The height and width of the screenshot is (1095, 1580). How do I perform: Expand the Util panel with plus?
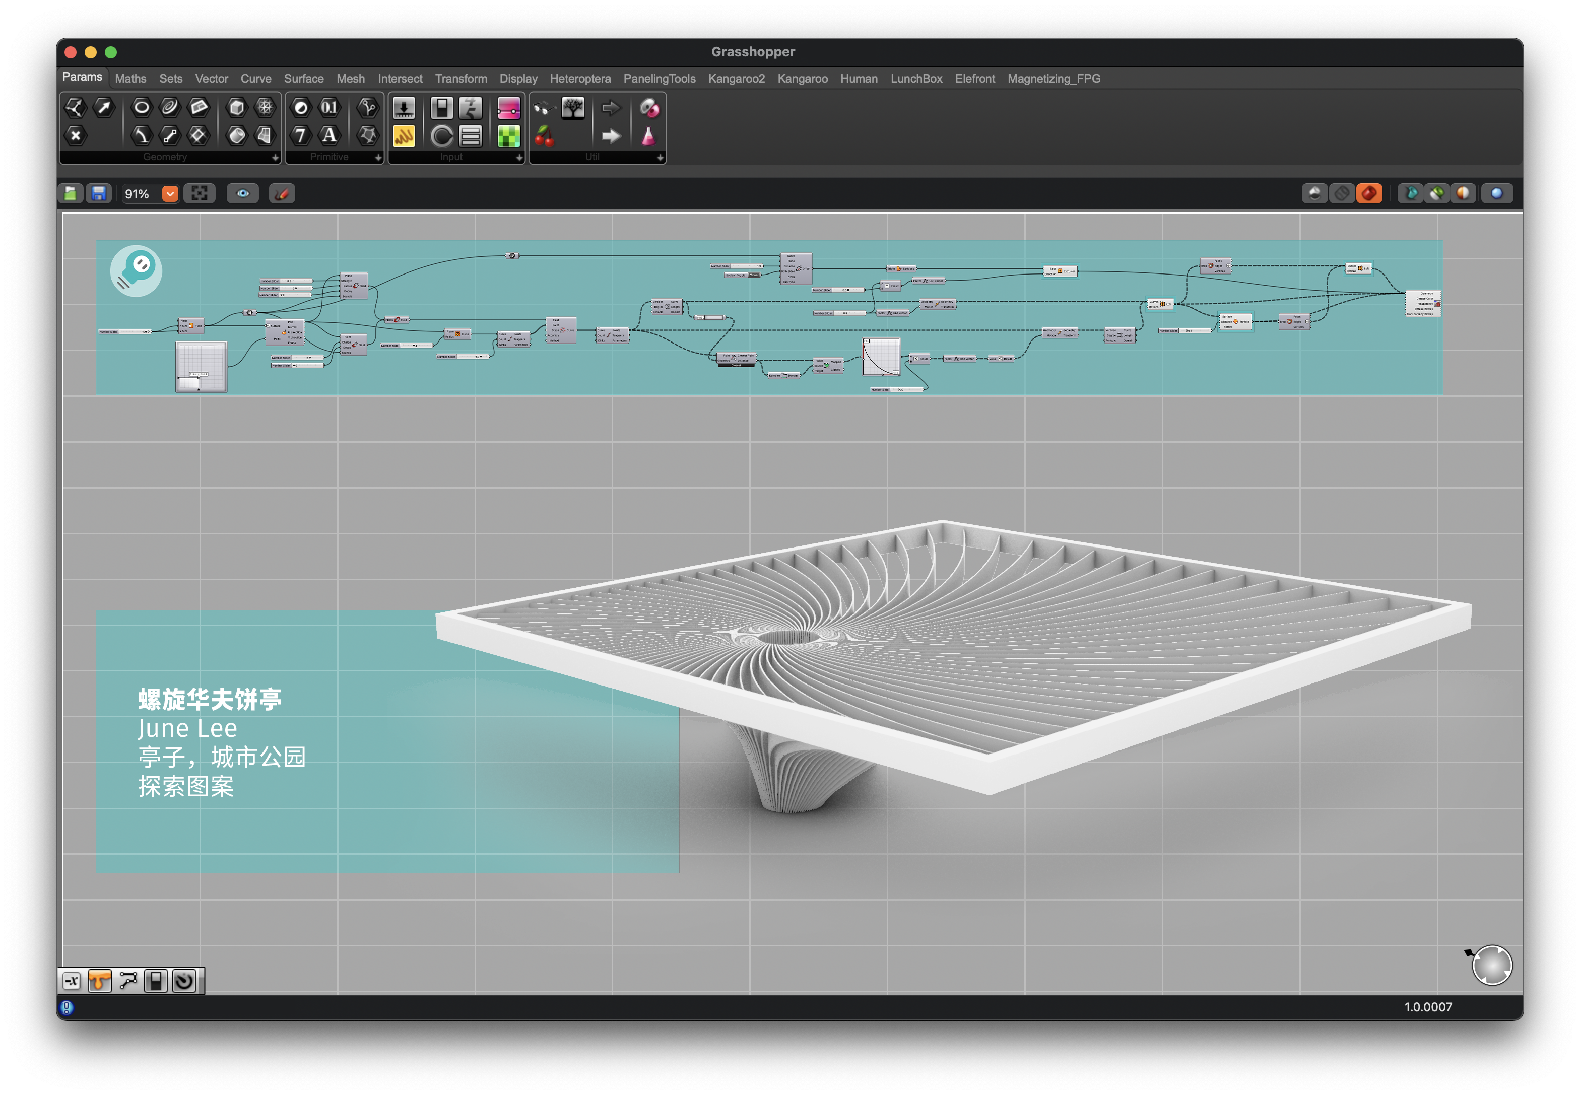tap(660, 158)
